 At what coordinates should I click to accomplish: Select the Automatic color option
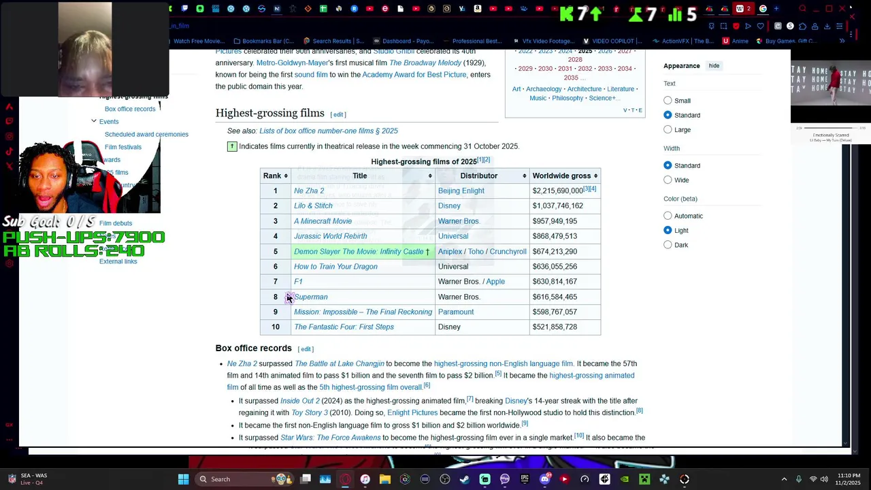point(668,216)
